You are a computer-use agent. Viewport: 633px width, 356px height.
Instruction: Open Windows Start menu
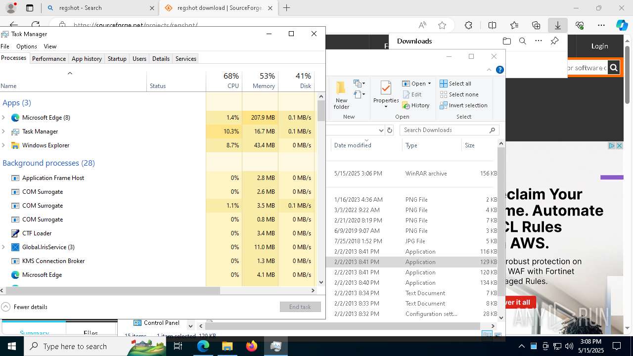tap(12, 346)
